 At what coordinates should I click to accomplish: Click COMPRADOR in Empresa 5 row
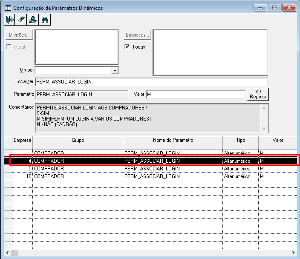coord(49,169)
